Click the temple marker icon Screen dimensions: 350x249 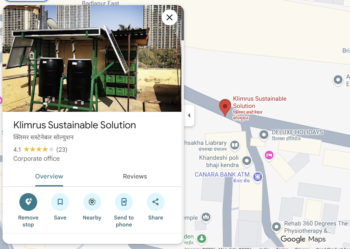click(x=206, y=217)
